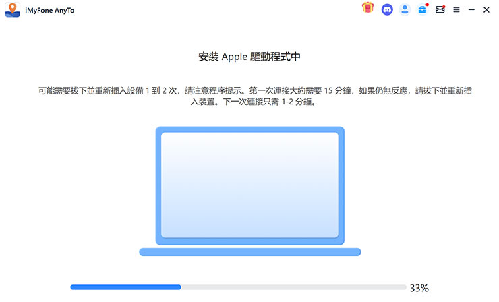This screenshot has width=499, height=302.
Task: Click the iMyFone AnyTo app logo
Action: point(12,10)
